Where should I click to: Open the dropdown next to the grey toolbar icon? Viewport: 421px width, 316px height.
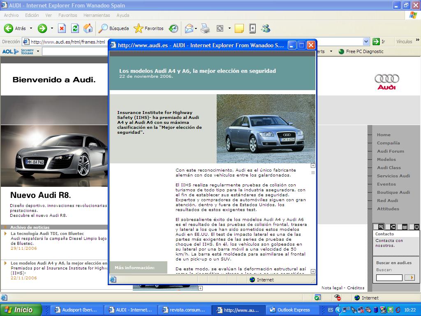(229, 28)
